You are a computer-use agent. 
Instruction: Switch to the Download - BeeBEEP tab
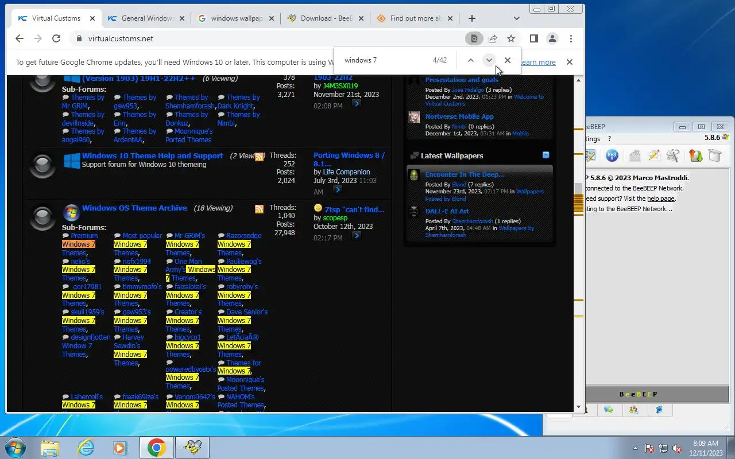point(326,18)
